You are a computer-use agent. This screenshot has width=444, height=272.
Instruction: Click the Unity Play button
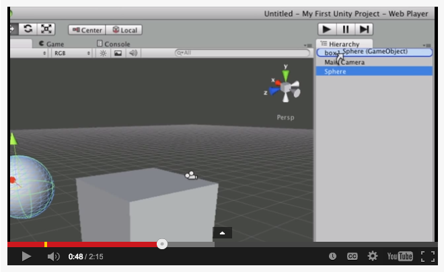(x=327, y=29)
